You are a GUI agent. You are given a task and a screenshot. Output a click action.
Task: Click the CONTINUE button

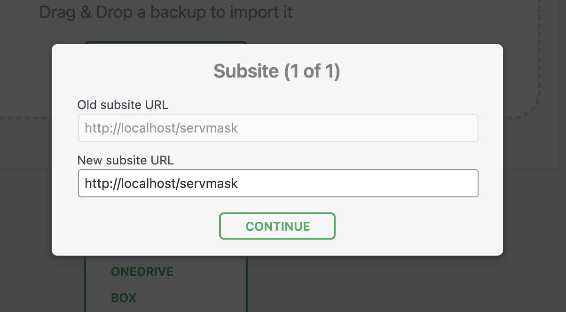pyautogui.click(x=277, y=226)
